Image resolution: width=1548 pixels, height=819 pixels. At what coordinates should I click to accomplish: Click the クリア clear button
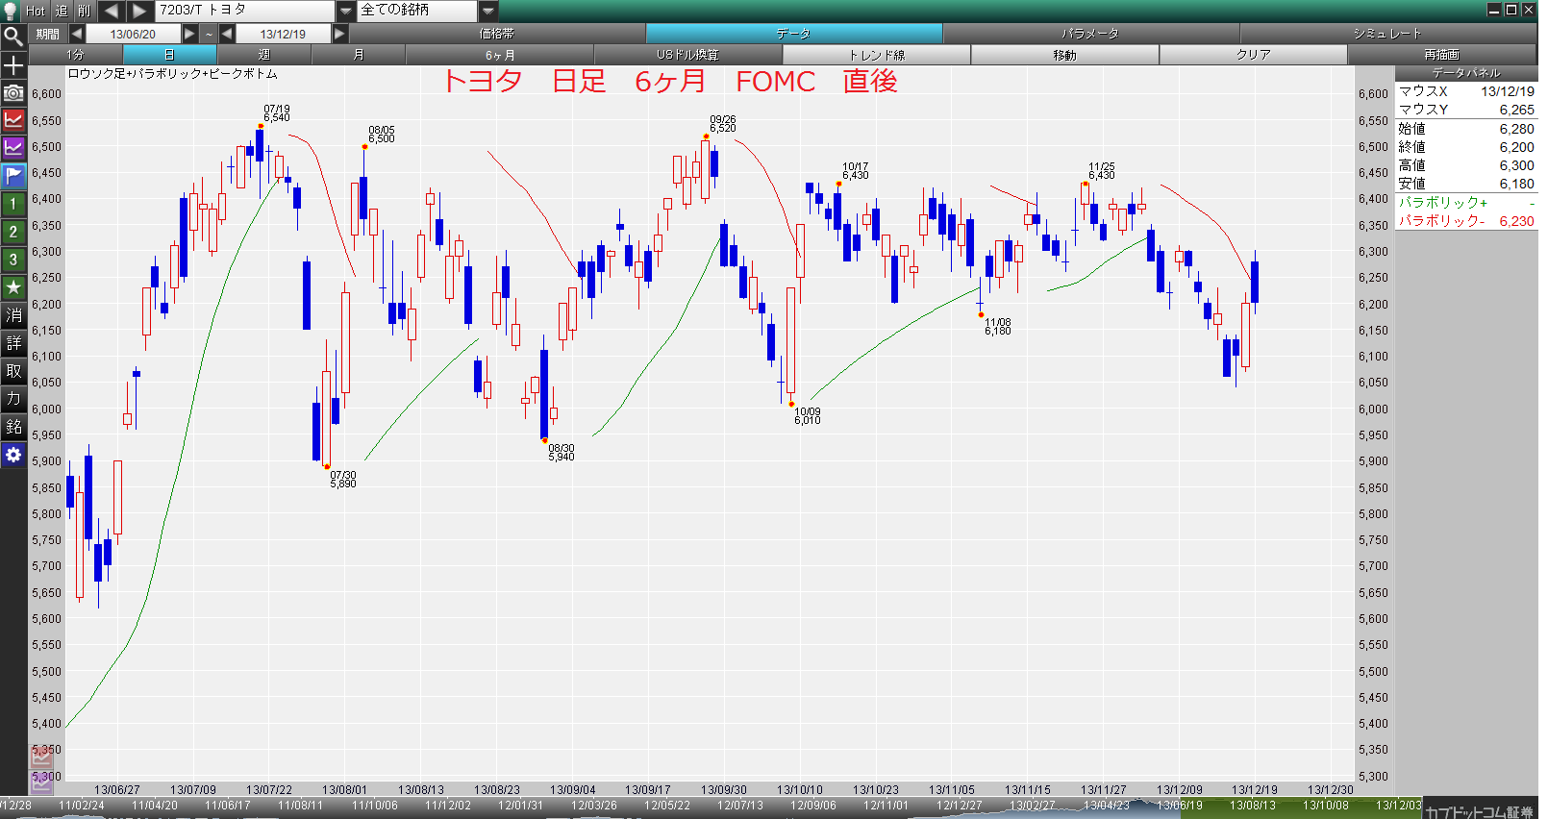[1254, 55]
